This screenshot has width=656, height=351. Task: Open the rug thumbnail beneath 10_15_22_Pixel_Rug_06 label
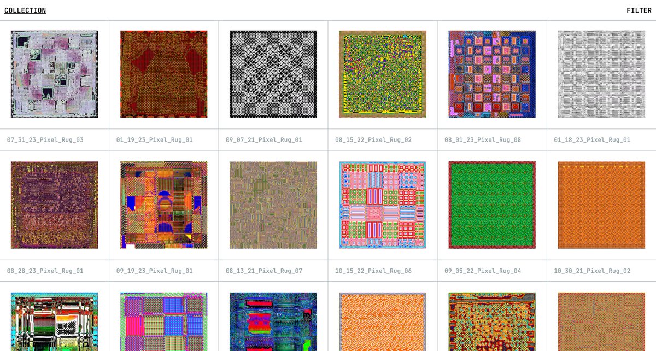[383, 322]
